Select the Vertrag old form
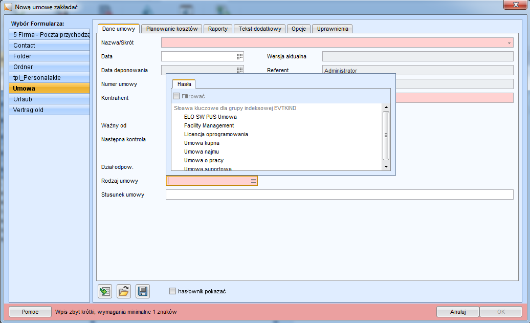This screenshot has width=530, height=323. coord(49,110)
